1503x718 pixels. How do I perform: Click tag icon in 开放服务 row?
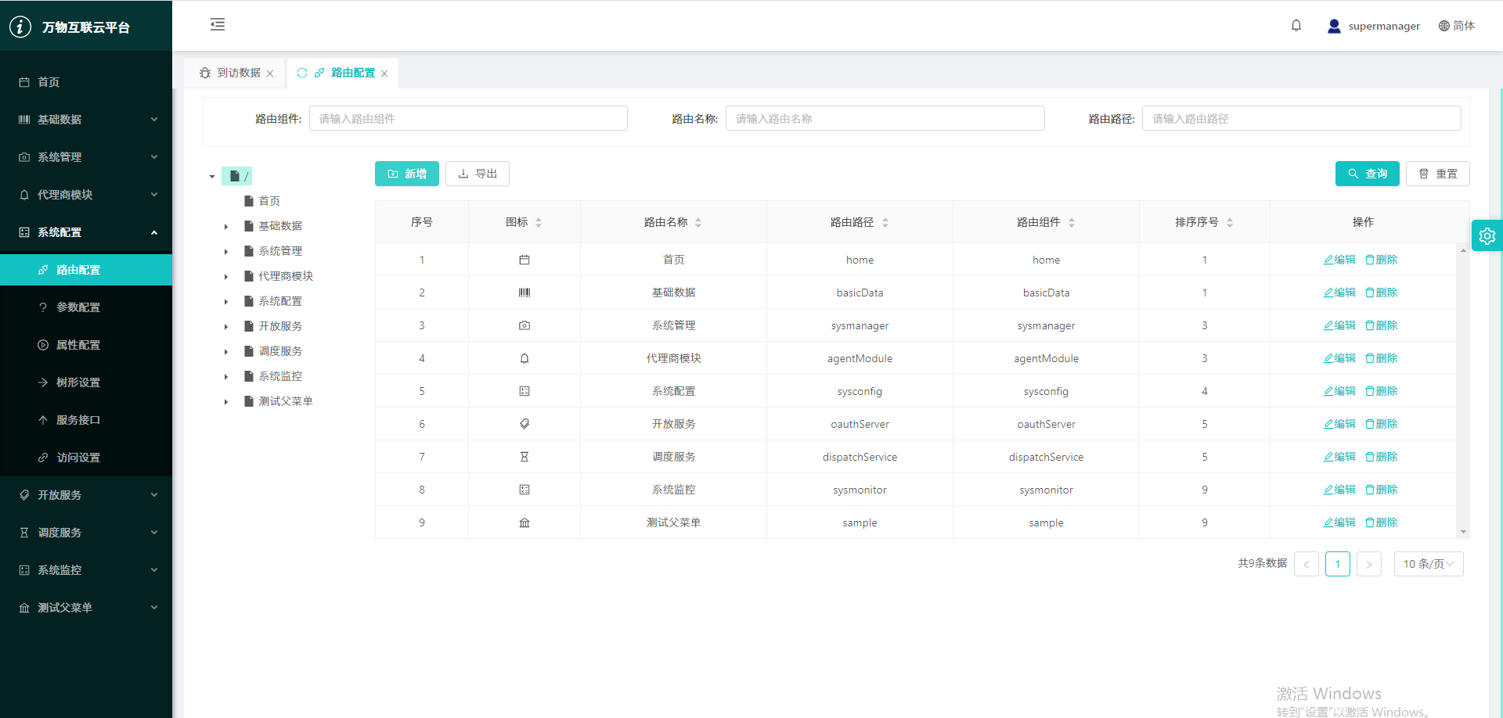(x=524, y=424)
